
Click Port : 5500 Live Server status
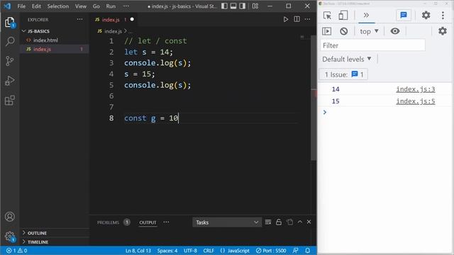(271, 251)
